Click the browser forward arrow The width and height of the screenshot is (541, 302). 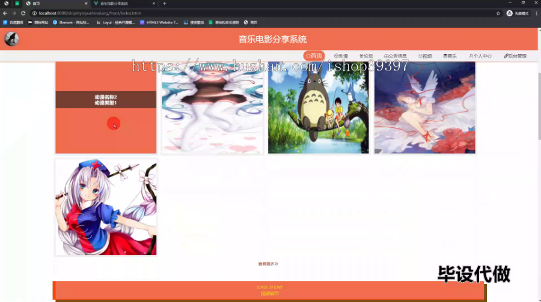14,13
